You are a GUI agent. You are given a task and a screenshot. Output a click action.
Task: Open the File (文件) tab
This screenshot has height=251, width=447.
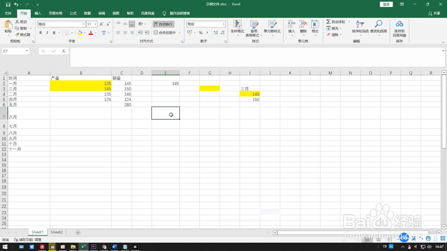coord(8,13)
